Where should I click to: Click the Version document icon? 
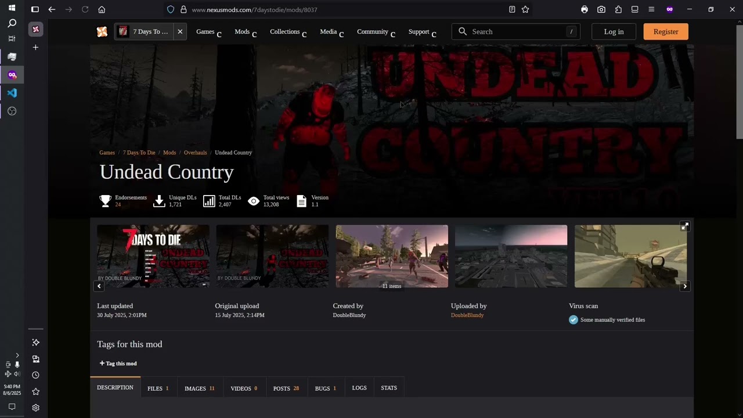pyautogui.click(x=301, y=201)
